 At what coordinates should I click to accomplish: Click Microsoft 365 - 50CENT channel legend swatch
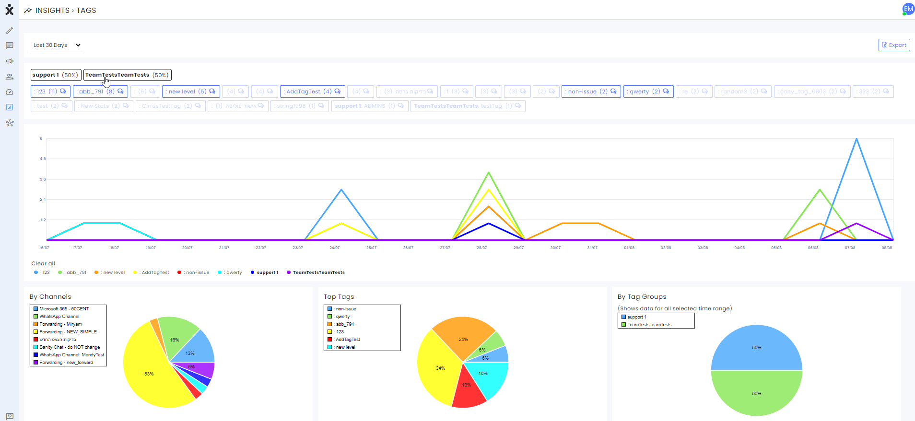point(35,309)
